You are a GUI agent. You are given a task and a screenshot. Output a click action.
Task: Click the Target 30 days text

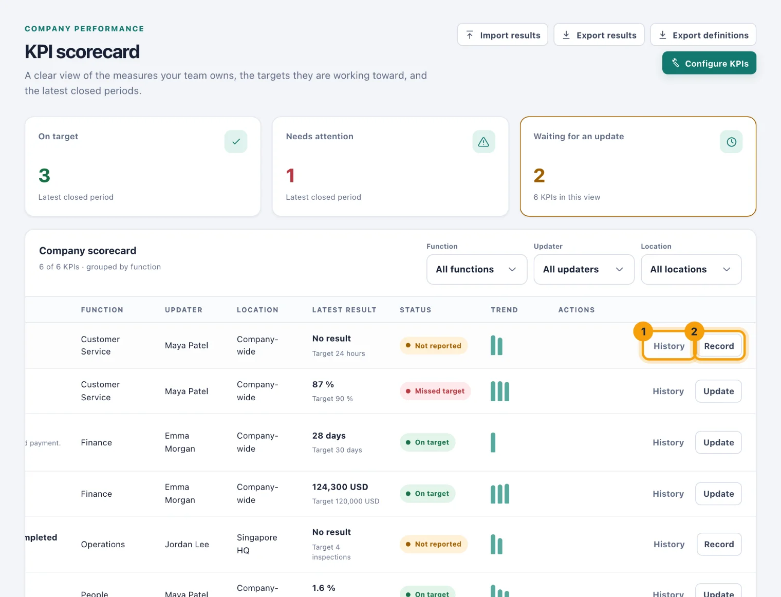(x=337, y=450)
